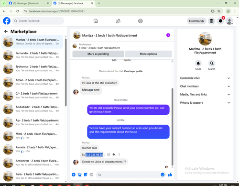The width and height of the screenshot is (239, 186).
Task: Open the Abdulkadir conversation
Action: click(32, 109)
